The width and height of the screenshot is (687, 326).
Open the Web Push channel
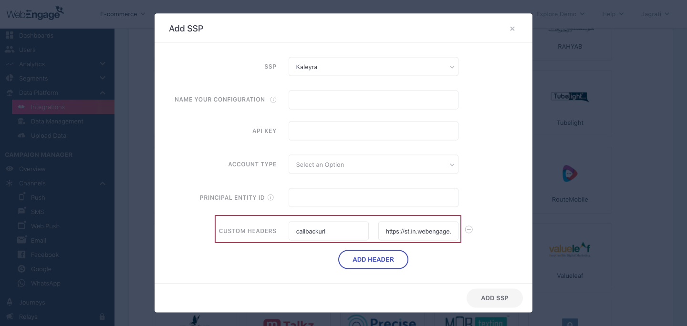click(45, 226)
